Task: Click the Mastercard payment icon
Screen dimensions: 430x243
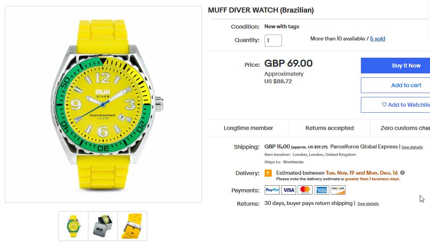Action: coord(305,190)
